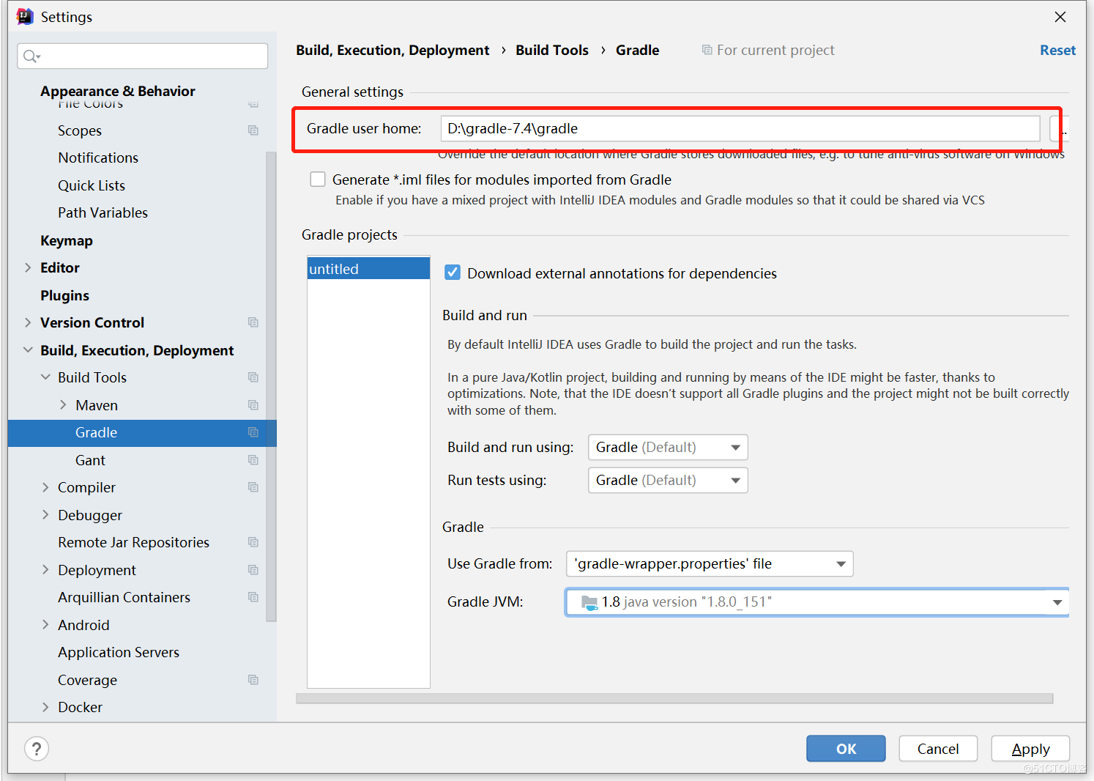Open the Run tests using dropdown
This screenshot has width=1094, height=781.
click(x=668, y=481)
